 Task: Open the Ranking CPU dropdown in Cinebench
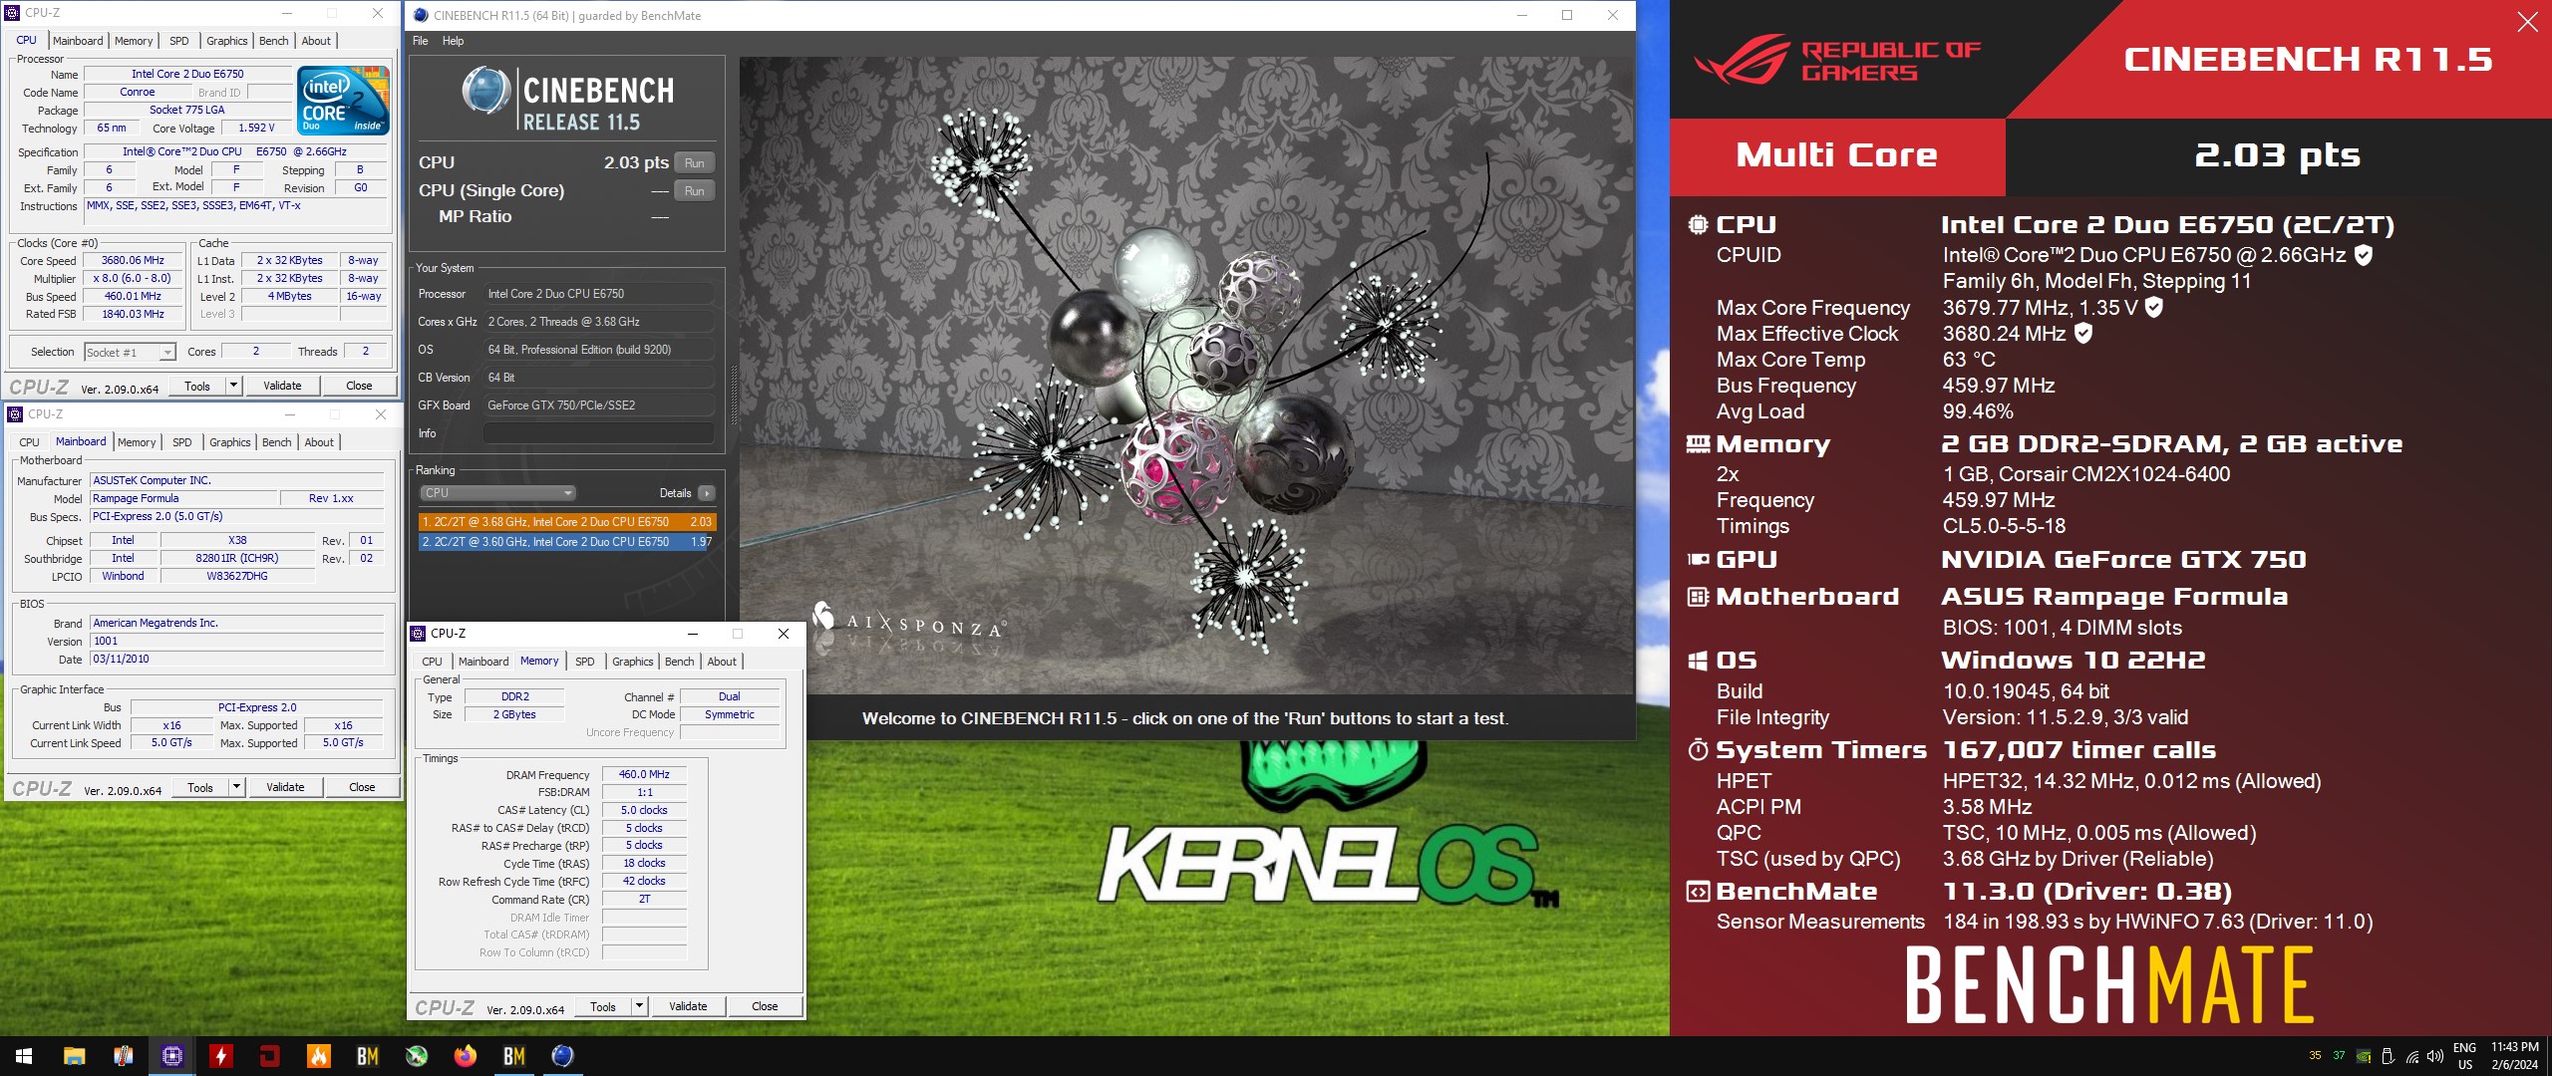click(497, 493)
